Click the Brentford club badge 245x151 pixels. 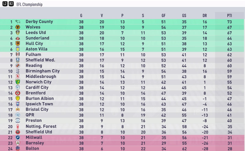tap(18, 93)
